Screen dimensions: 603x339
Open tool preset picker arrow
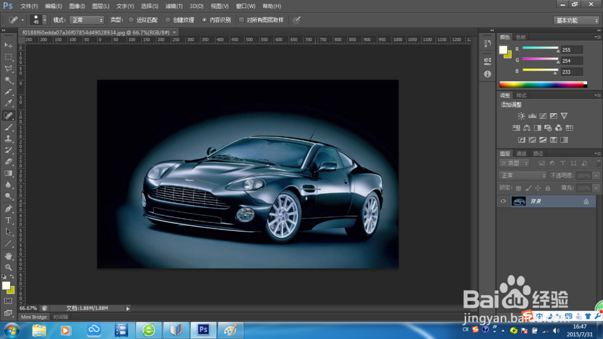pos(22,20)
